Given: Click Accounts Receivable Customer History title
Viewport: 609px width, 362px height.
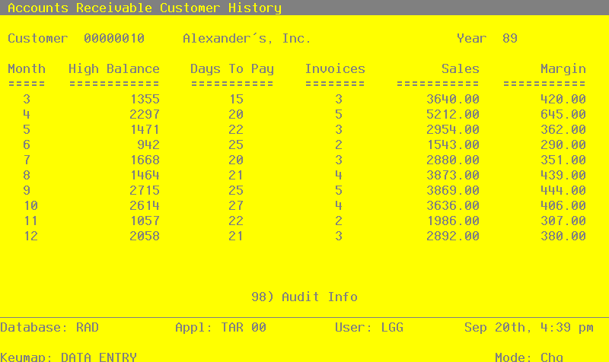Looking at the screenshot, I should pos(145,8).
